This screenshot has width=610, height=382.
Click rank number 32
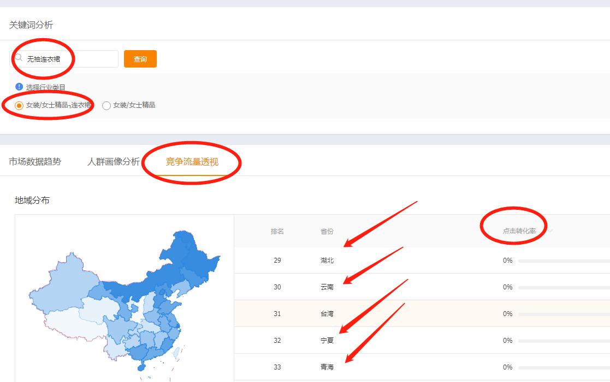[x=277, y=341]
